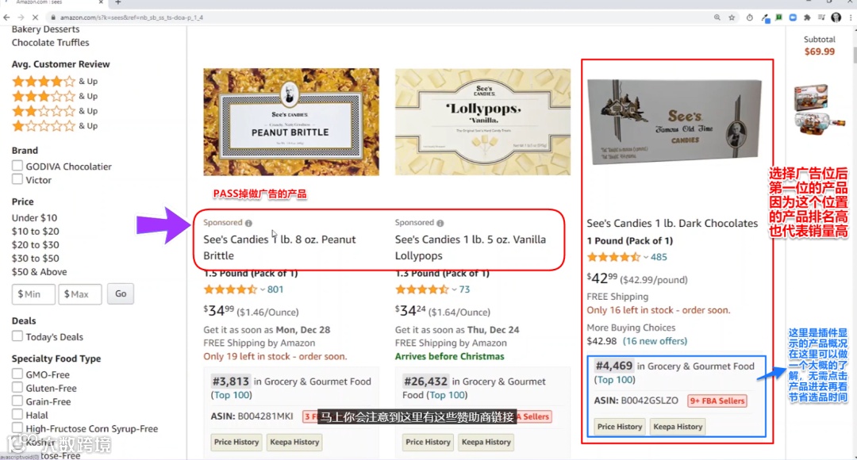The height and width of the screenshot is (460, 857).
Task: Click info icon beside Peanut Brittle Sponsored label
Action: [x=248, y=223]
